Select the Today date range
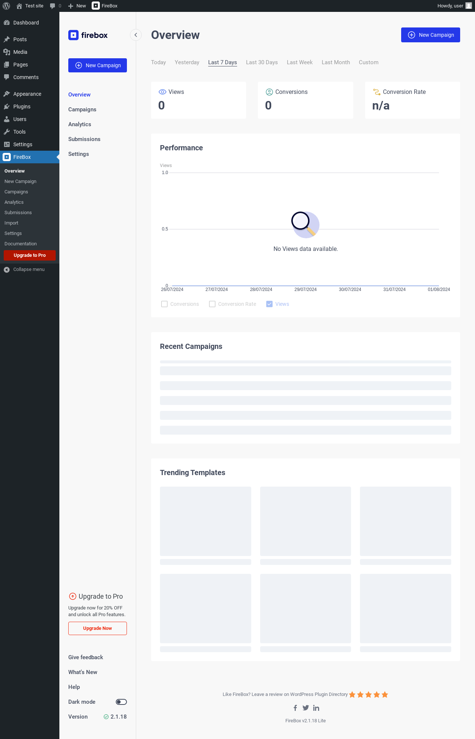The height and width of the screenshot is (739, 475). (158, 62)
